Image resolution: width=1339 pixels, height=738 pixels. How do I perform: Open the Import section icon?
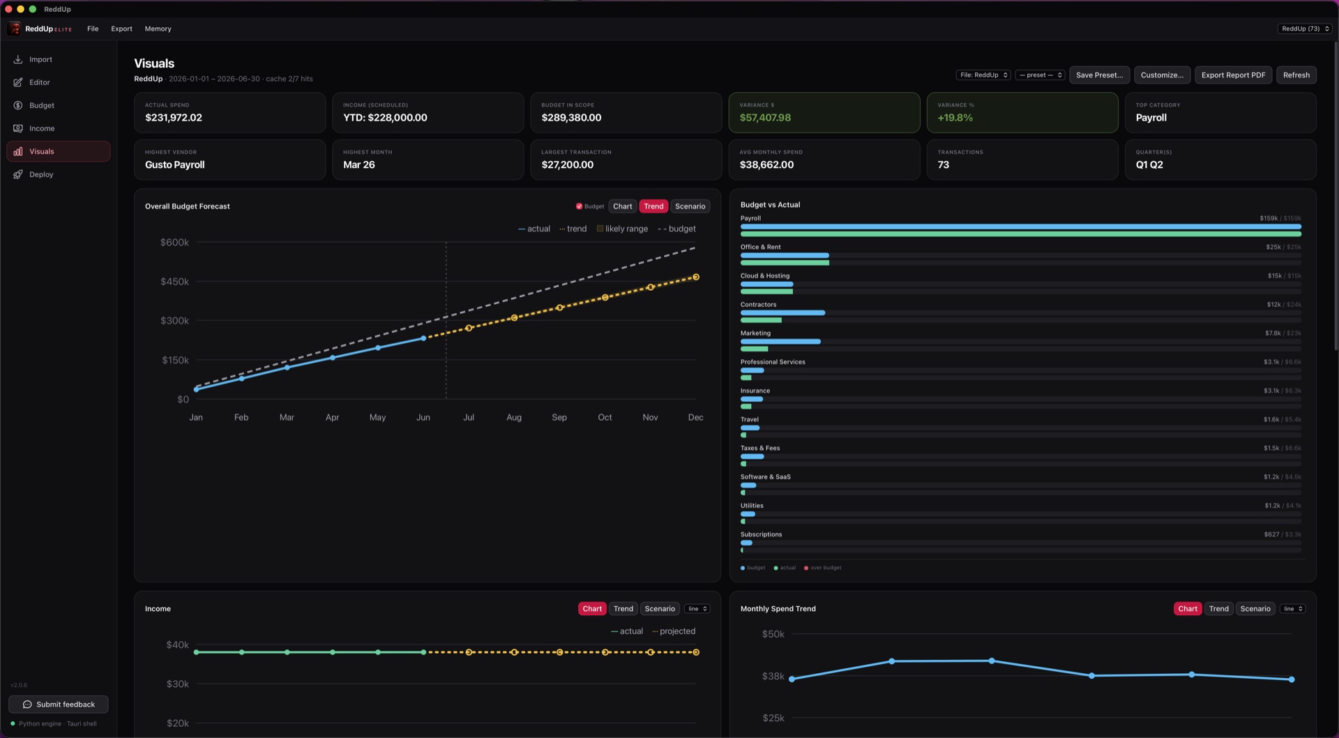point(18,59)
